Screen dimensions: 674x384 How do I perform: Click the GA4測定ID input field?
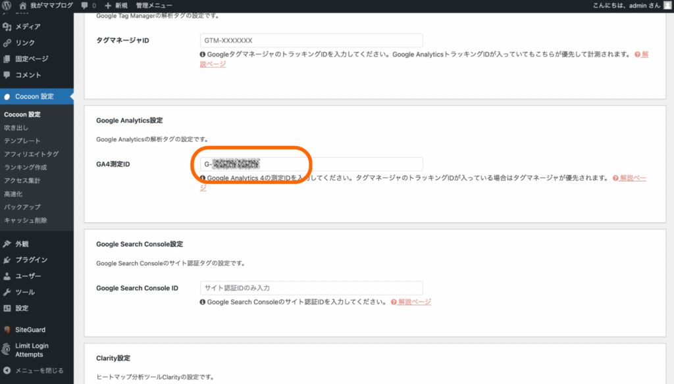point(311,164)
